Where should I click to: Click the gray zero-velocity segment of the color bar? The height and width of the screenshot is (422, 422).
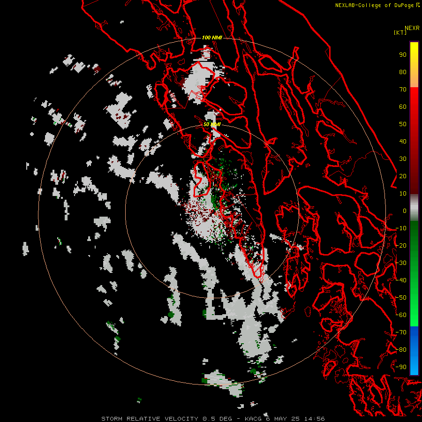point(414,208)
